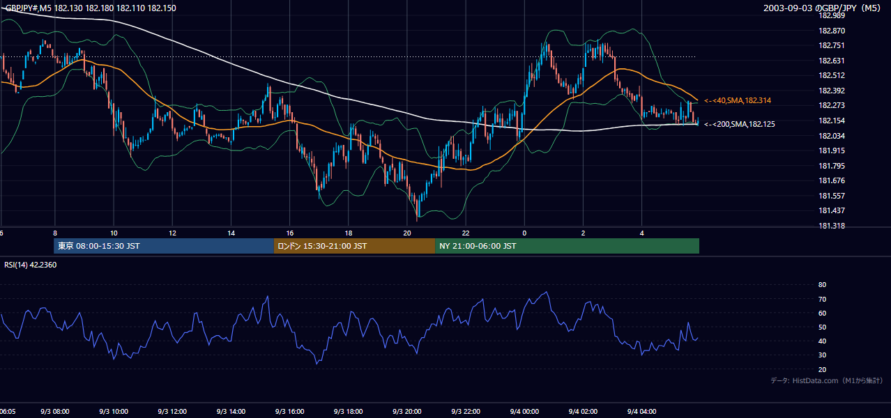Click RSI scale value 30
This screenshot has height=418, width=891.
point(822,355)
